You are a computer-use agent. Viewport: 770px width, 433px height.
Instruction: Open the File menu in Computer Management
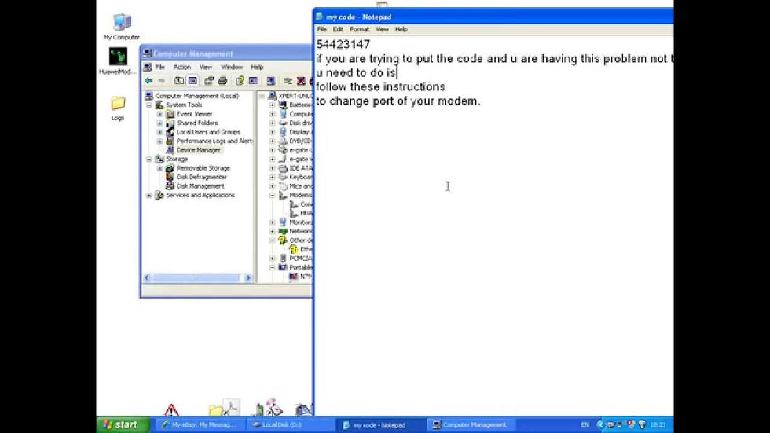159,68
